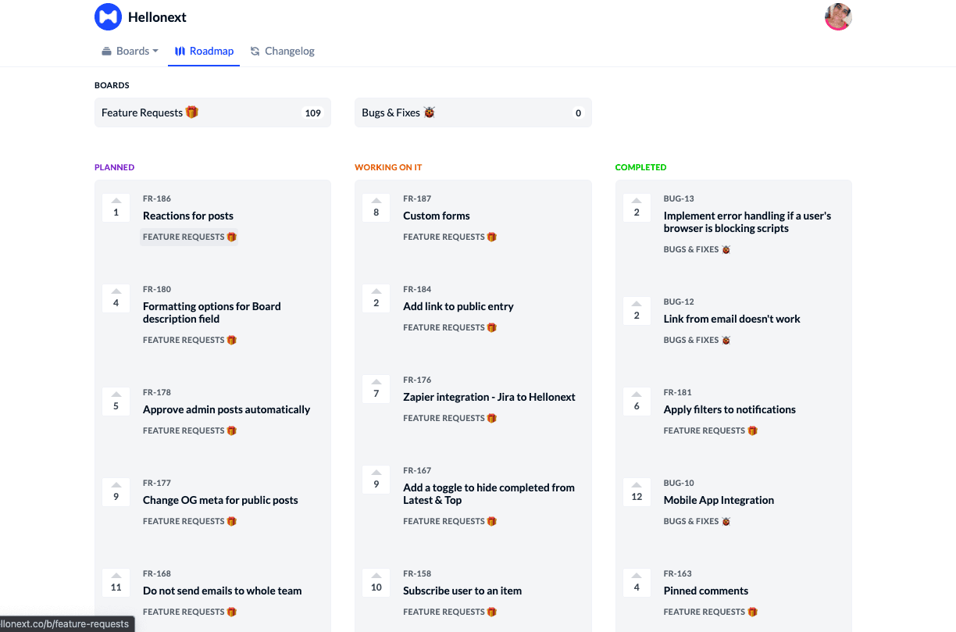Click Feature Requests tag under Apply filters
The image size is (956, 632).
[x=711, y=430]
